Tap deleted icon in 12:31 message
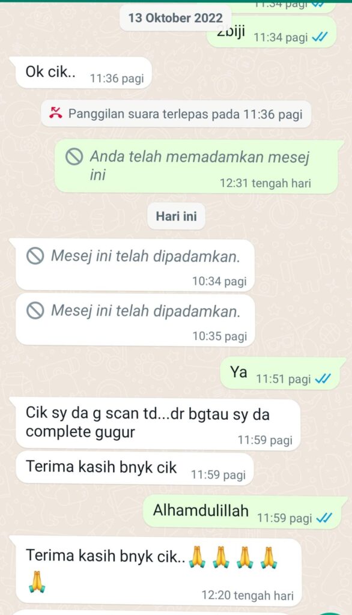Image resolution: width=352 pixels, height=615 pixels. (74, 157)
